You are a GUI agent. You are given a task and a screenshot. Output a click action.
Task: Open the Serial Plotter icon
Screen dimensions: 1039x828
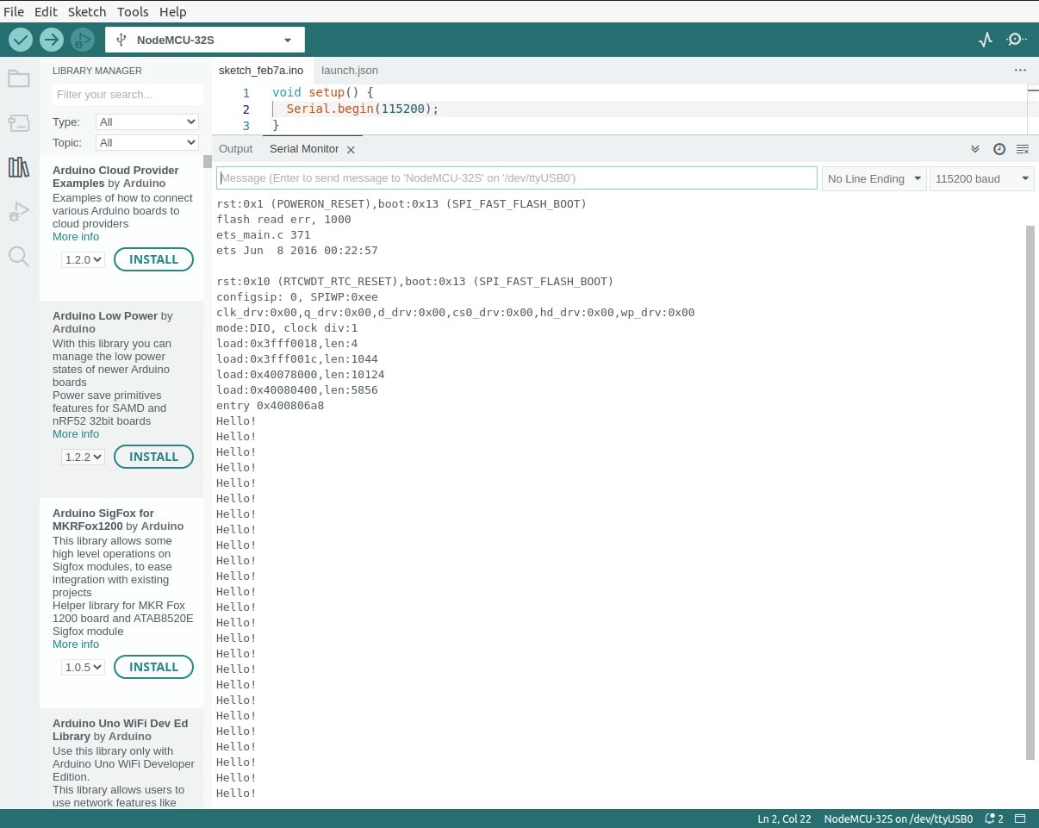(x=986, y=40)
